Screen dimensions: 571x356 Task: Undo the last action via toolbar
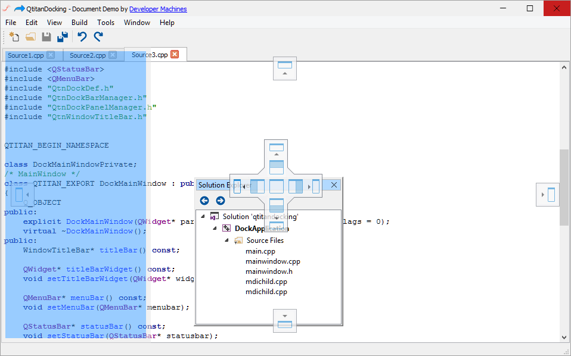coord(82,37)
